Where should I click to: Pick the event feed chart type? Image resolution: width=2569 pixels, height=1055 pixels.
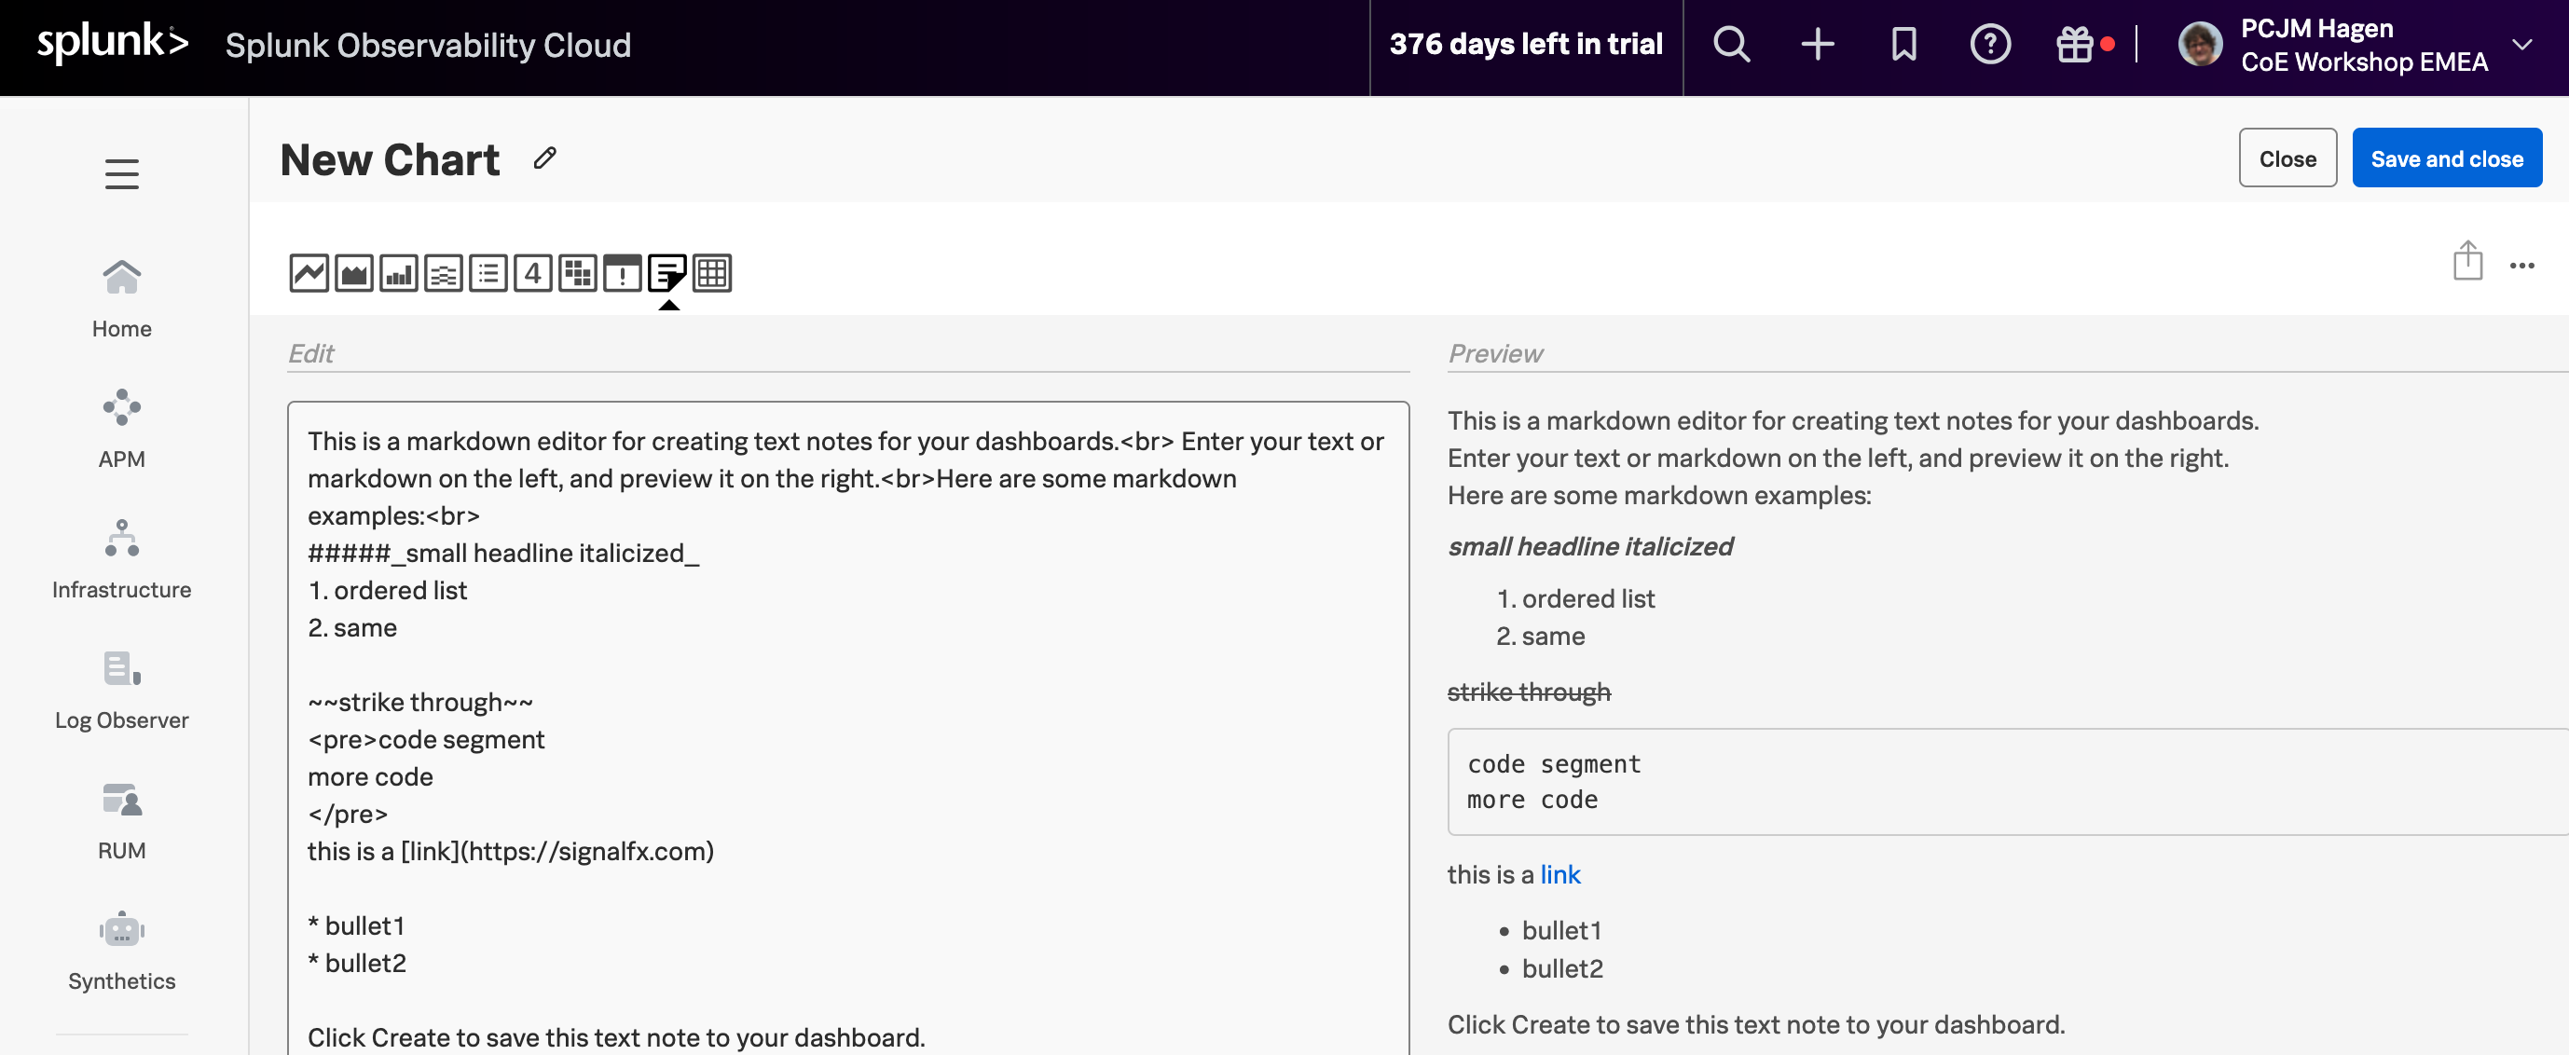click(x=623, y=273)
